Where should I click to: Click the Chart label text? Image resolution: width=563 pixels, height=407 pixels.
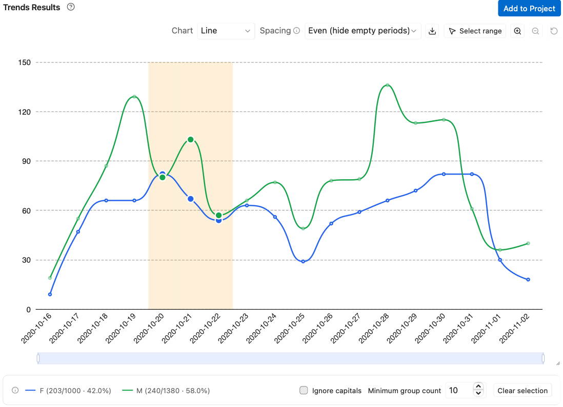tap(182, 31)
